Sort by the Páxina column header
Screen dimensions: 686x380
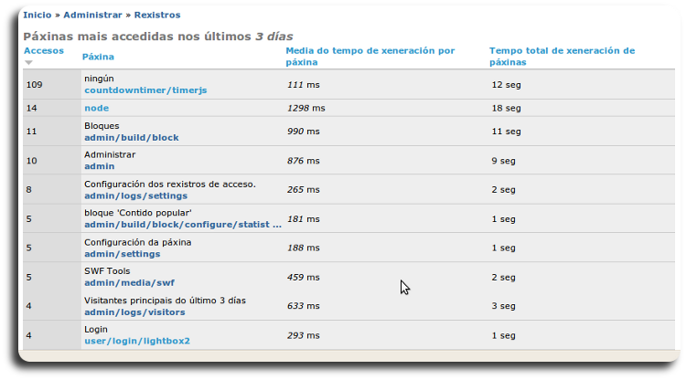point(98,57)
